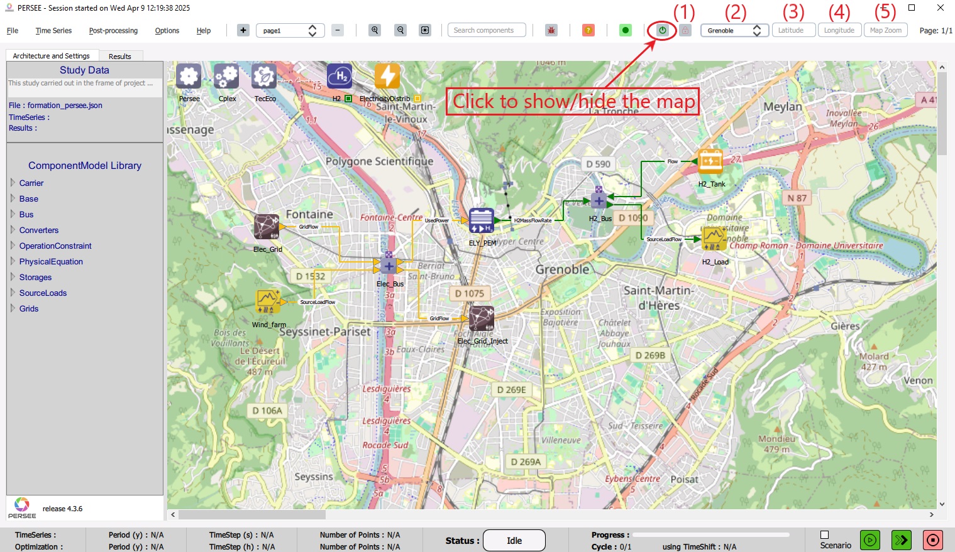Click the red stop record button
The width and height of the screenshot is (955, 552).
(933, 540)
